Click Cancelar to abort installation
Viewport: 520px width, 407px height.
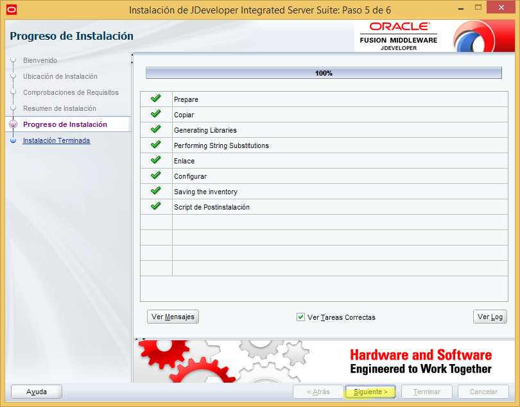483,392
